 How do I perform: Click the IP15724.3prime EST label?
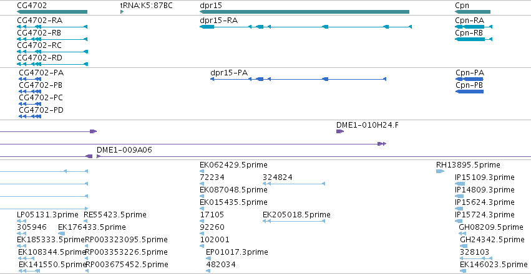[485, 215]
